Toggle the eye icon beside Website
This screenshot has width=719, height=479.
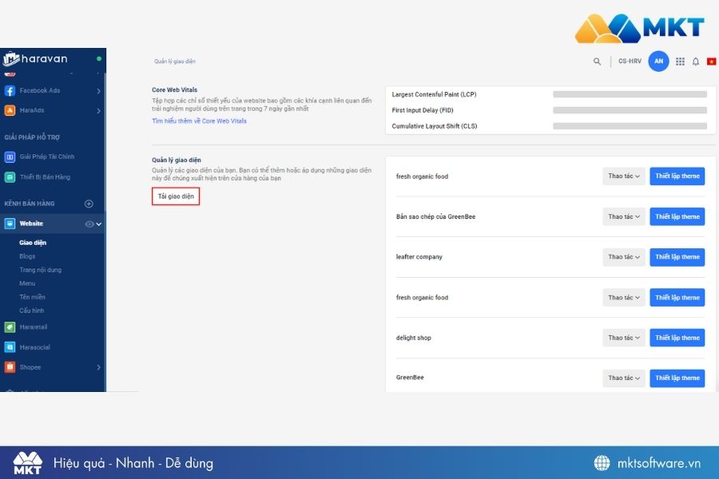click(x=89, y=224)
